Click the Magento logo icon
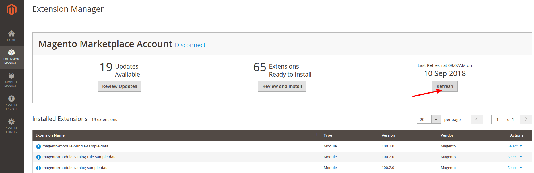The height and width of the screenshot is (173, 534). (x=11, y=9)
